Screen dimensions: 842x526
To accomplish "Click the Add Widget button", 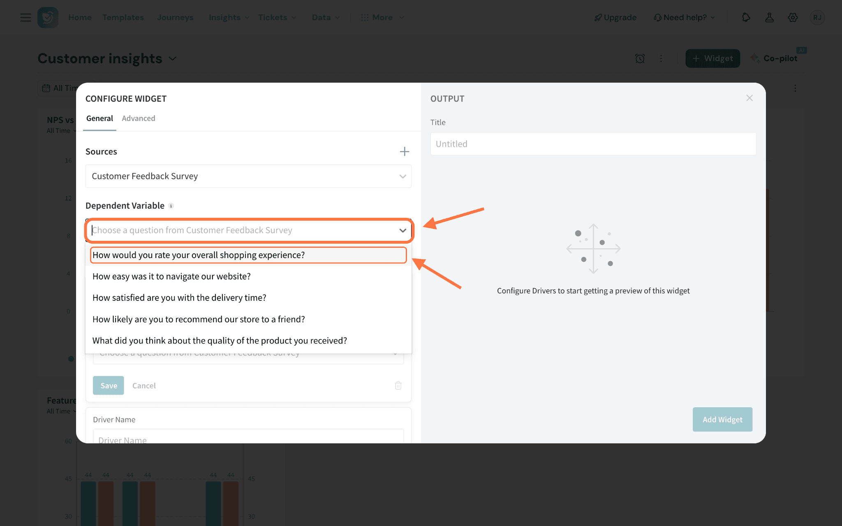I will (x=722, y=420).
